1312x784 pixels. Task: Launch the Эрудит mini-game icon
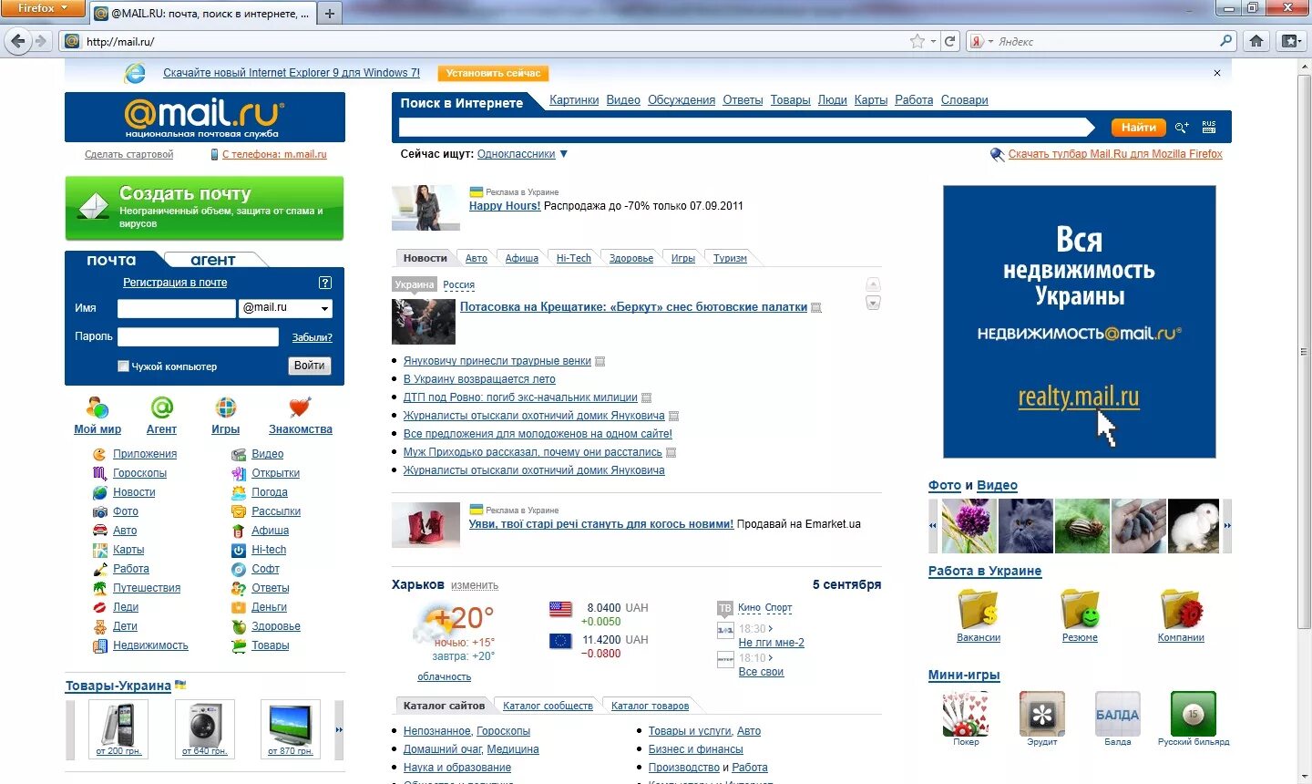1042,714
